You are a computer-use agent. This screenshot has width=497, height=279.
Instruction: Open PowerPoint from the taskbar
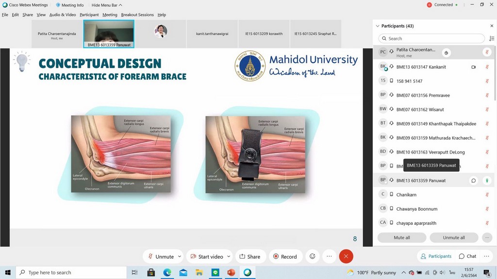coord(231,273)
